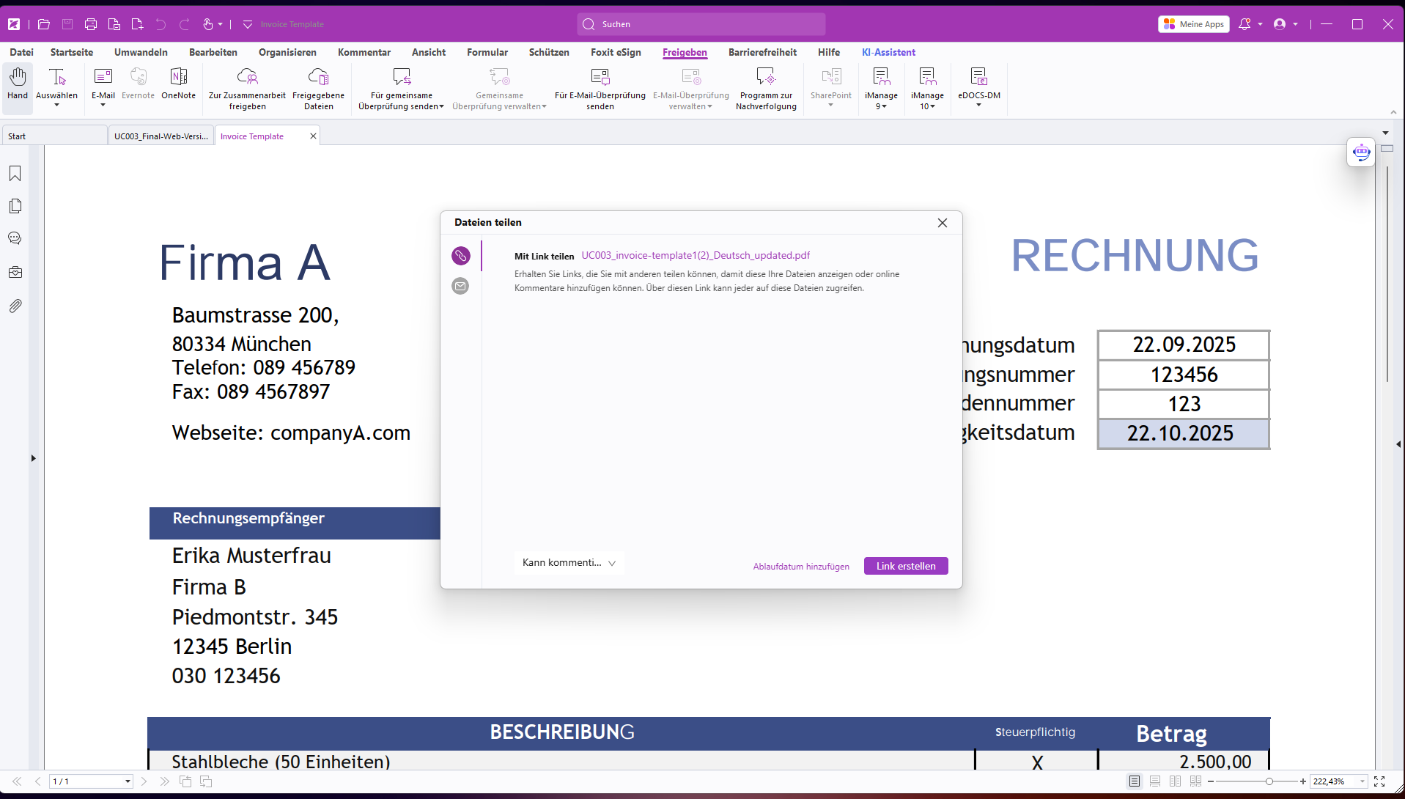Open the Datei menu
This screenshot has width=1405, height=799.
coord(21,52)
